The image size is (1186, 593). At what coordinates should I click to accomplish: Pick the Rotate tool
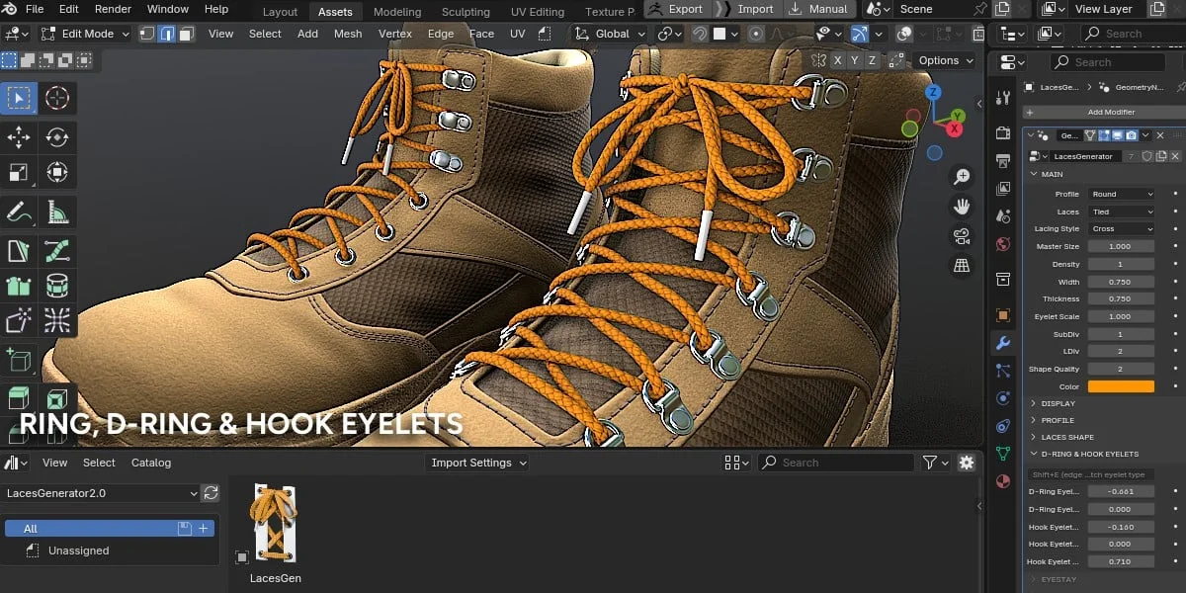pos(56,138)
